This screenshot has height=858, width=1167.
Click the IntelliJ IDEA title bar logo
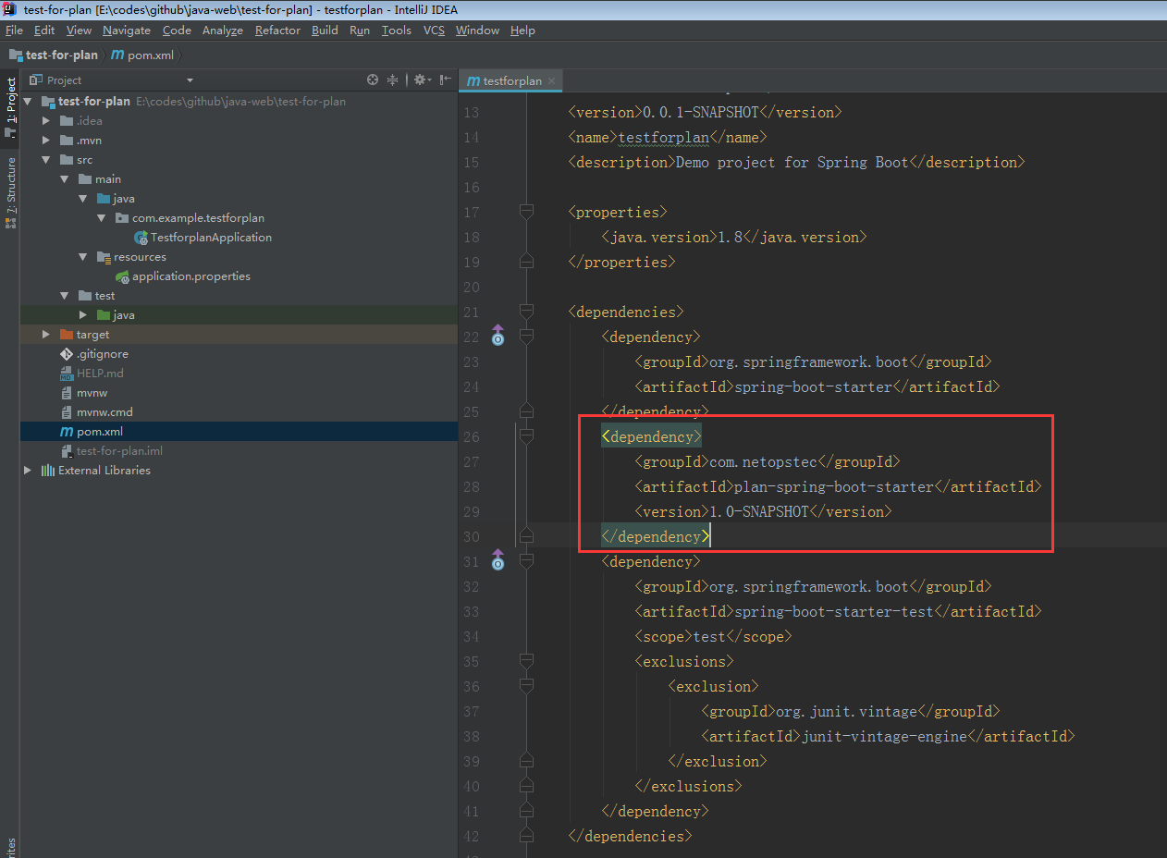click(x=11, y=9)
